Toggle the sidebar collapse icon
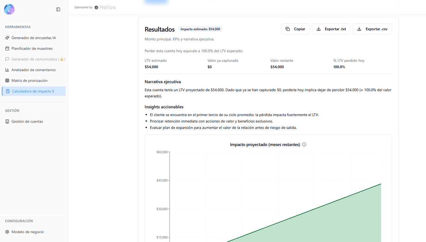 tap(58, 9)
